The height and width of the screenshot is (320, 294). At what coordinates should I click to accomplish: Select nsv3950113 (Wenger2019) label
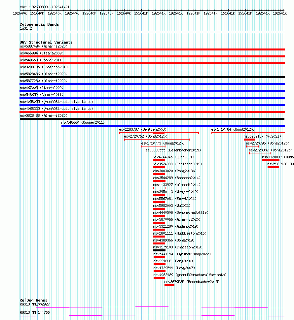[176, 192]
